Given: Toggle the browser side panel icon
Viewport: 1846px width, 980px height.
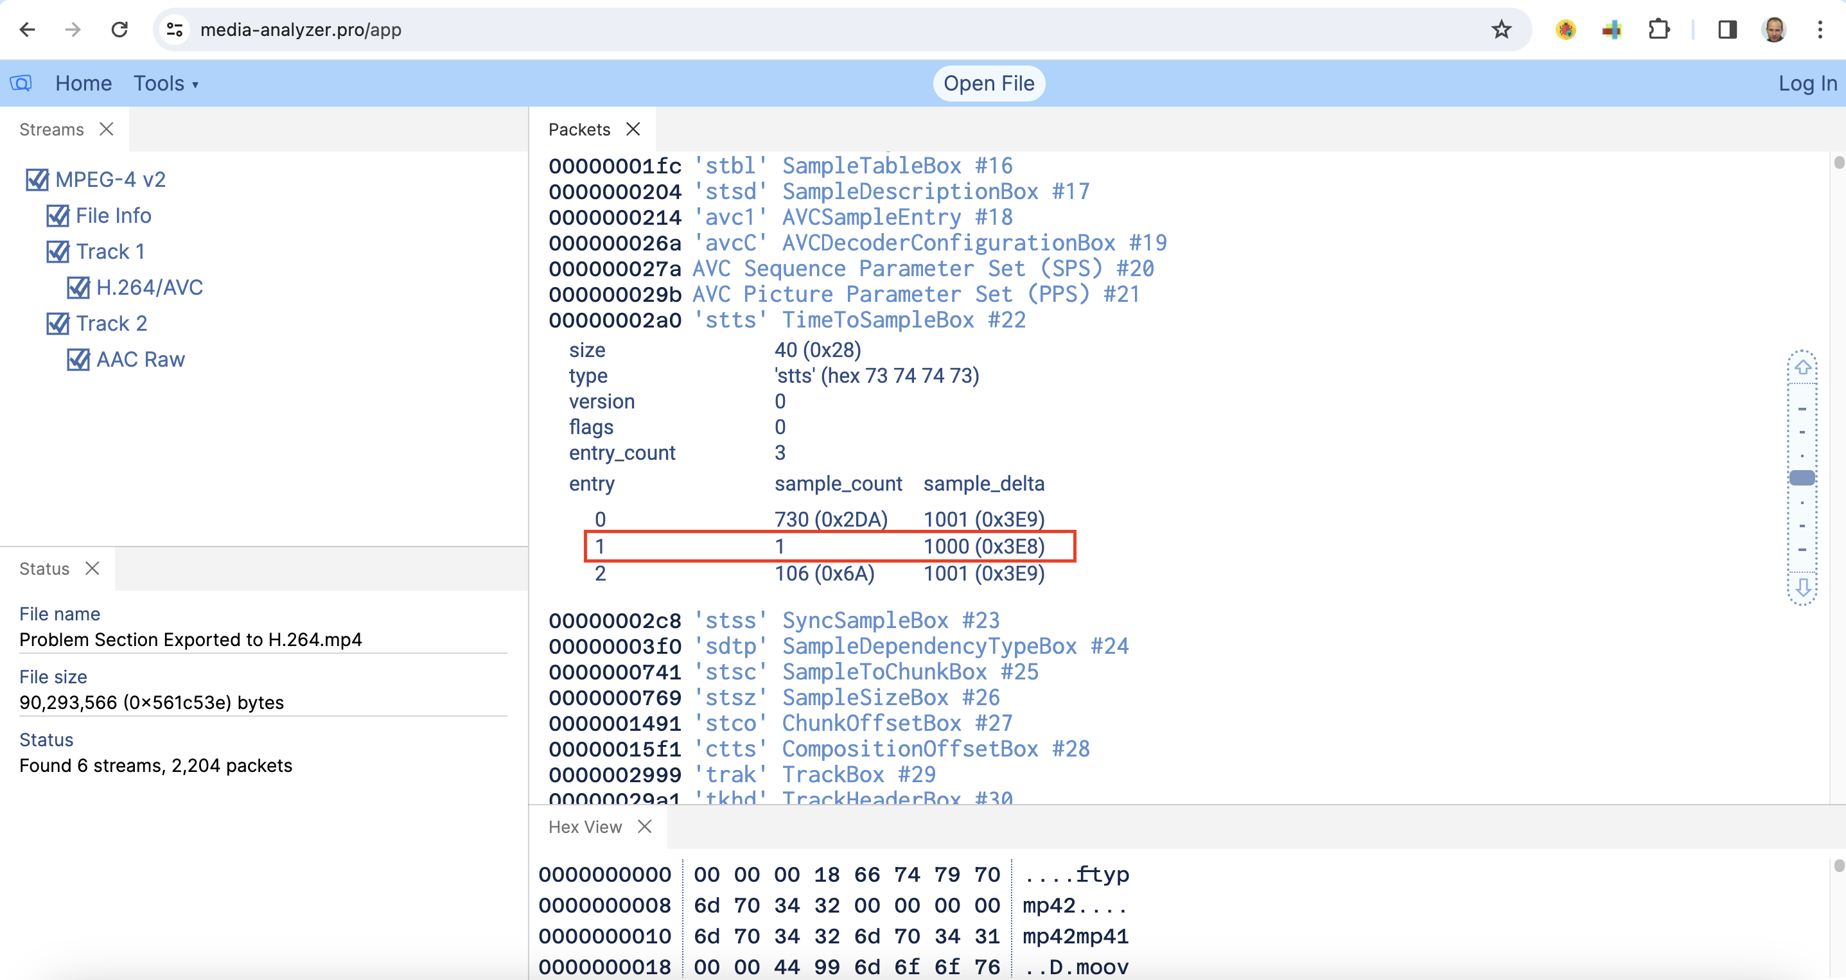Looking at the screenshot, I should (1727, 30).
